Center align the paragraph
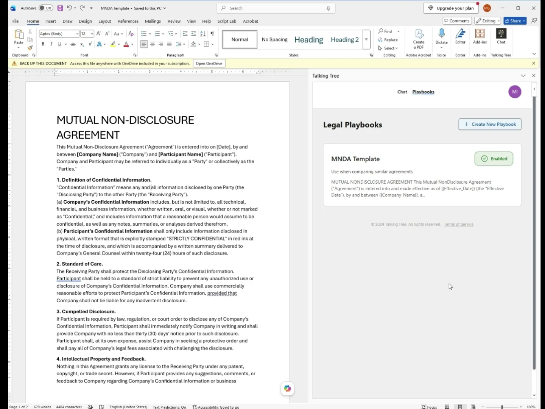The image size is (545, 409). point(153,44)
